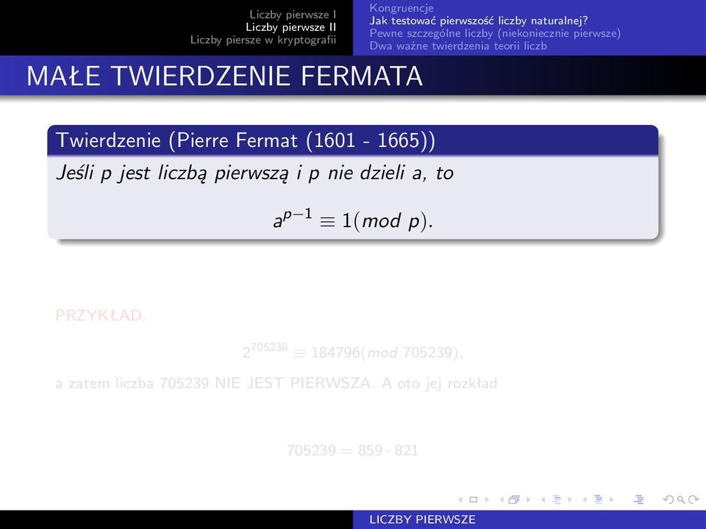This screenshot has width=706, height=529.
Task: Jump to the previous frame arrow
Action: (x=502, y=500)
